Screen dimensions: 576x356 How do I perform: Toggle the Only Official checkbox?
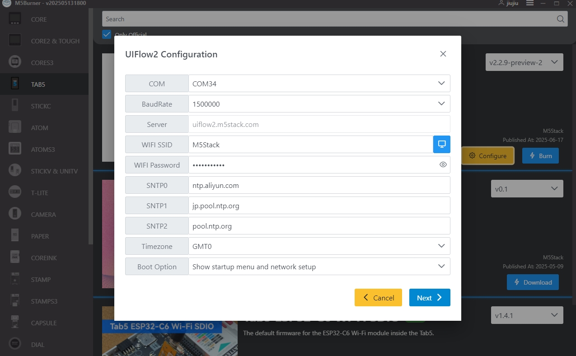pyautogui.click(x=107, y=34)
